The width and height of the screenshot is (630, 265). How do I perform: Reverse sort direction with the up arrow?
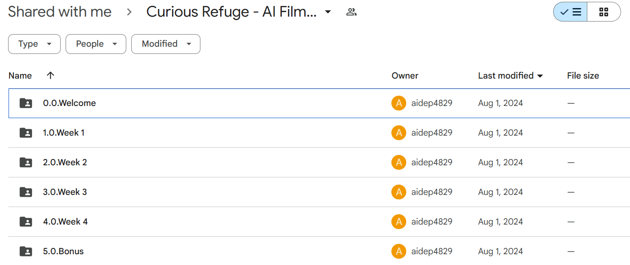click(50, 75)
